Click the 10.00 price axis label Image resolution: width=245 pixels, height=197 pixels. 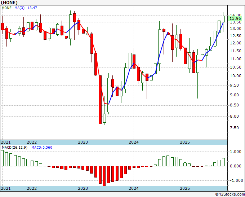(236, 76)
